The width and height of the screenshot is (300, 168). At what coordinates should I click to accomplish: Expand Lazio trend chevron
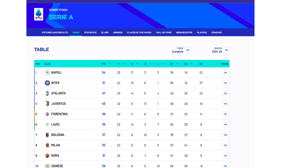click(225, 124)
